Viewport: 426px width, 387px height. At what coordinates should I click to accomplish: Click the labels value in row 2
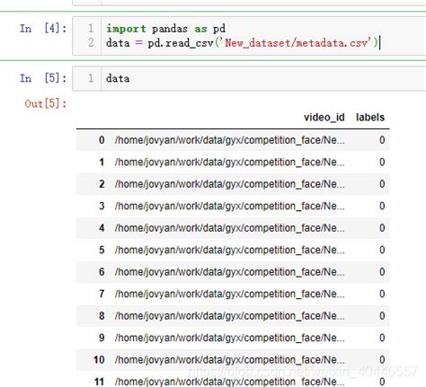382,184
